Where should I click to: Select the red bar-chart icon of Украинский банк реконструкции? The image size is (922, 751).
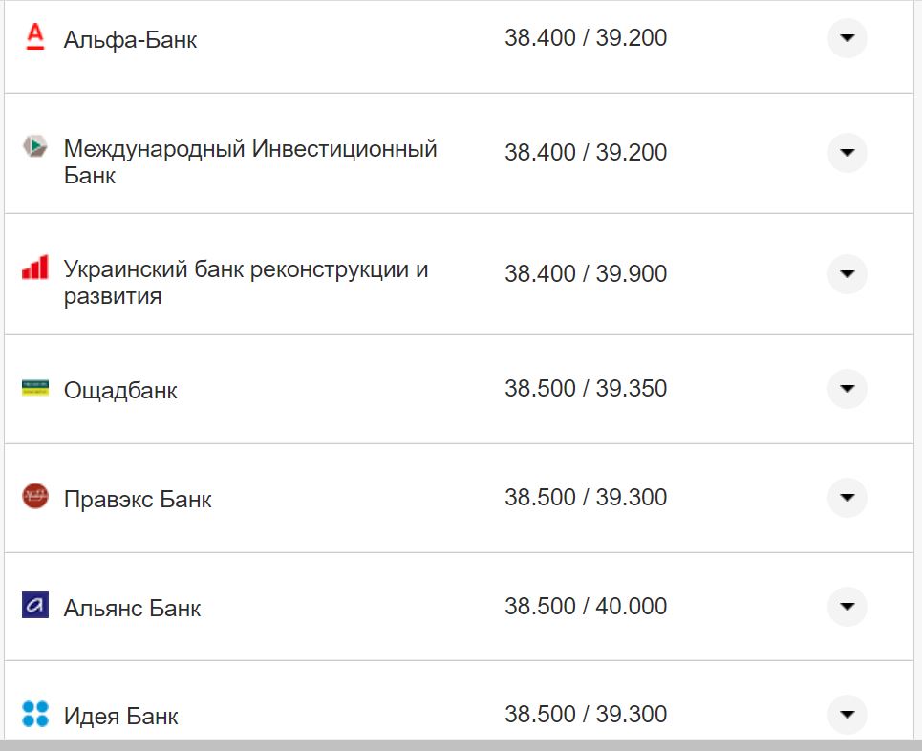coord(33,270)
